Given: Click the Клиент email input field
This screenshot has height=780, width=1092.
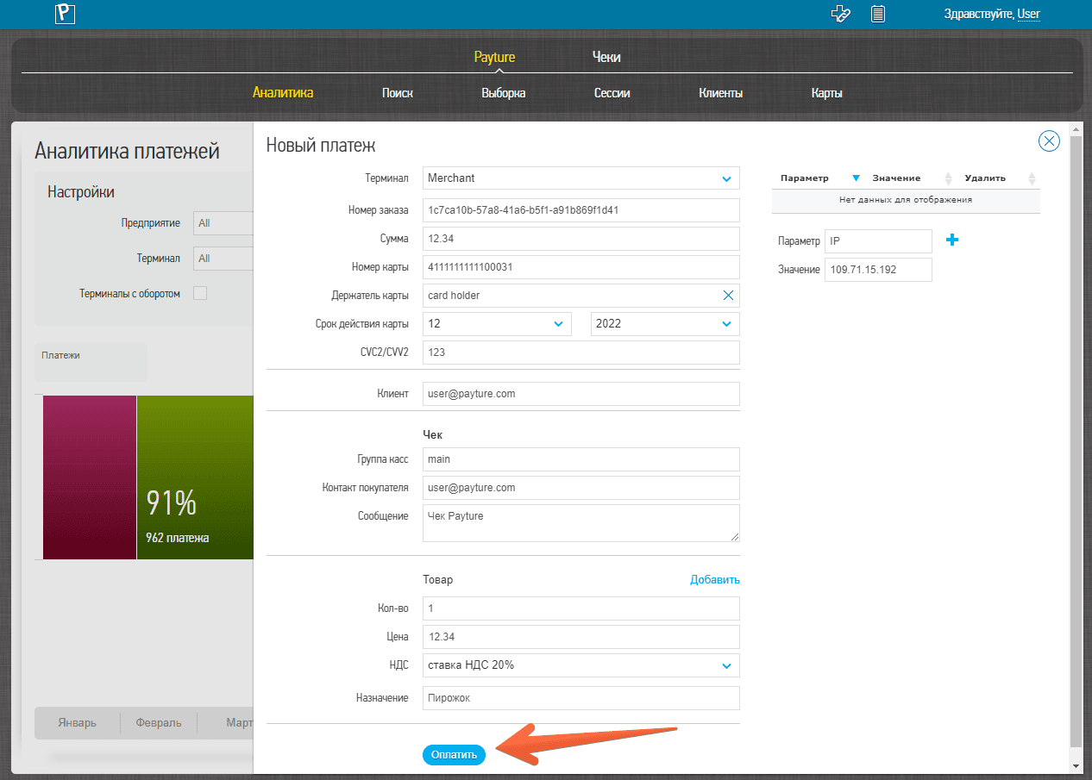Looking at the screenshot, I should pyautogui.click(x=581, y=394).
